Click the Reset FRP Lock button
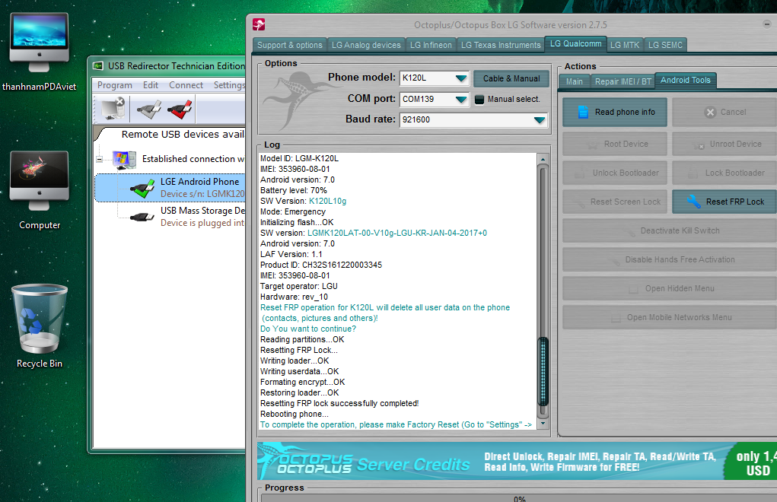The width and height of the screenshot is (777, 502). 724,202
